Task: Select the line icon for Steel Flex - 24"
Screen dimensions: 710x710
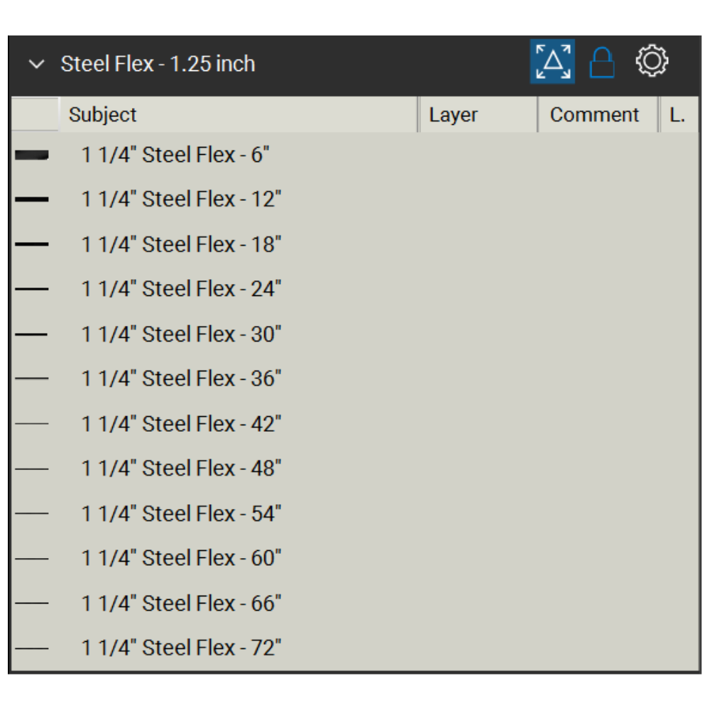Action: (x=32, y=289)
